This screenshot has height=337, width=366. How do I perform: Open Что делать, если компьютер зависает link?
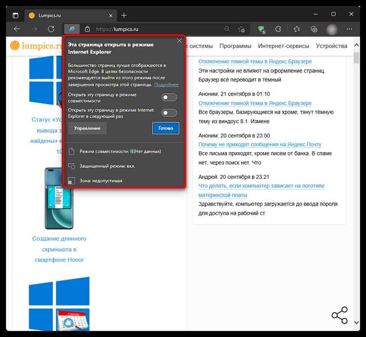tap(261, 190)
